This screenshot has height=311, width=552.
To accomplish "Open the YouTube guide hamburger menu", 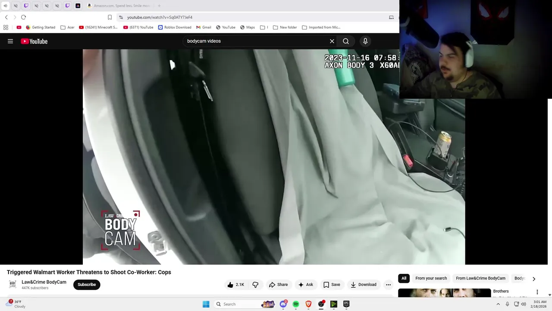I will coord(10,41).
